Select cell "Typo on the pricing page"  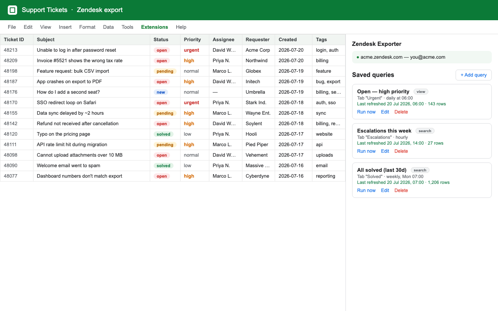(x=92, y=134)
